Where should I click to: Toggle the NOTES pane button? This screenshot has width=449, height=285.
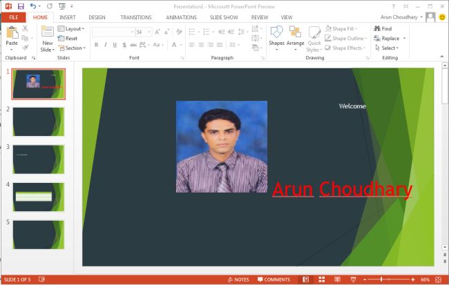click(238, 279)
